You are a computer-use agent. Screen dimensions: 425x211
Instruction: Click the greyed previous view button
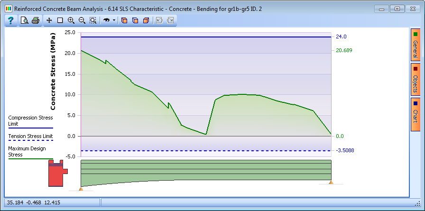coord(159,20)
